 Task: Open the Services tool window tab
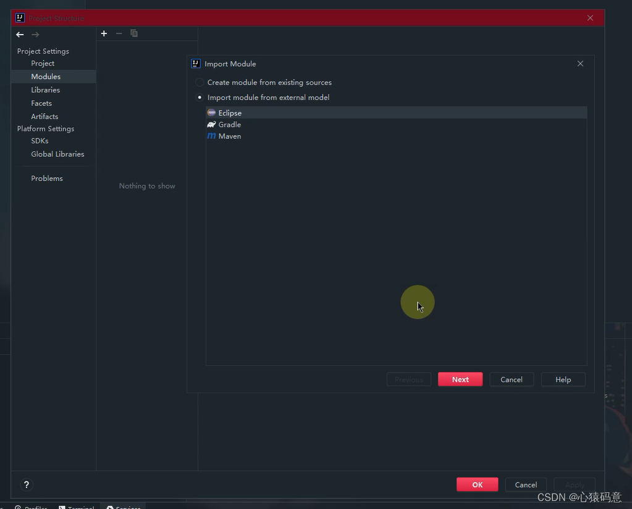point(124,507)
